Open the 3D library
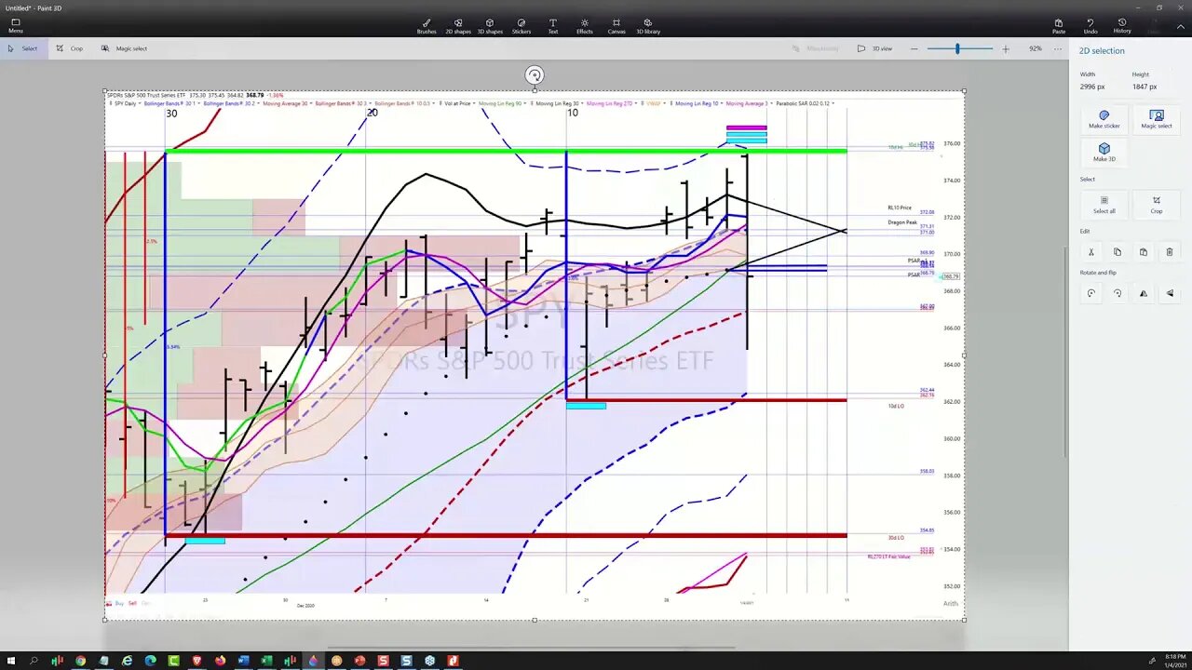Image resolution: width=1192 pixels, height=670 pixels. 648,26
